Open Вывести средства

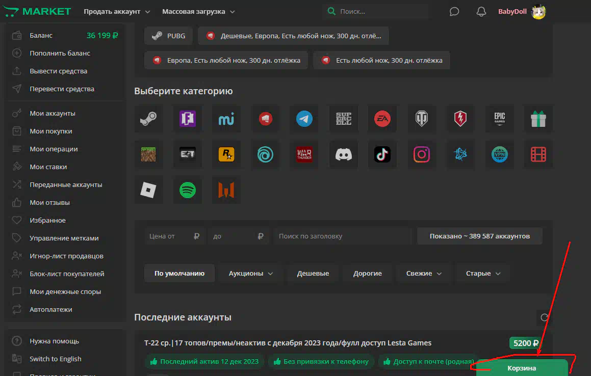(59, 71)
